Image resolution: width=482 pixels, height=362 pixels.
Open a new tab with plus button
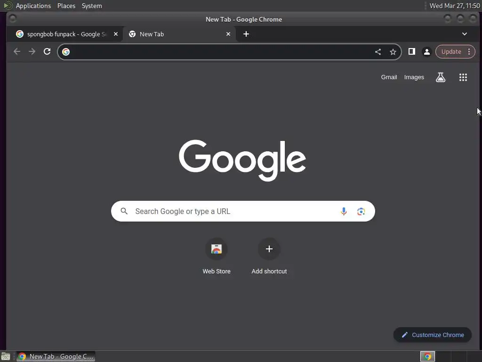246,34
